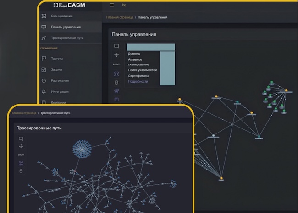Click the grouping icon in dashboard graph toolbar
Viewport: 298px width, 213px height.
pos(116,91)
